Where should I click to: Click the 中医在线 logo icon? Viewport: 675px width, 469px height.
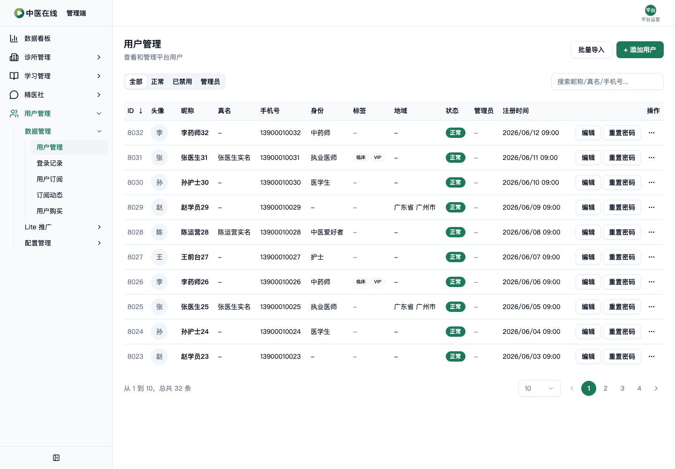(x=19, y=13)
